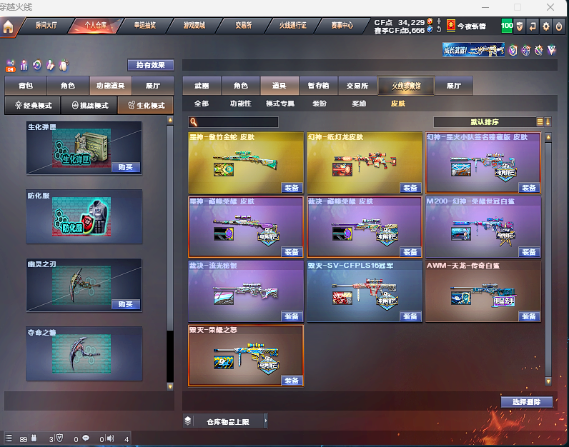
Task: Open the 房间大厅 tab
Action: click(x=46, y=26)
